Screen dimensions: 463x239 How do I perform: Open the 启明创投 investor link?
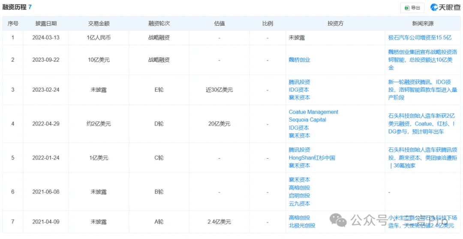tap(299, 196)
